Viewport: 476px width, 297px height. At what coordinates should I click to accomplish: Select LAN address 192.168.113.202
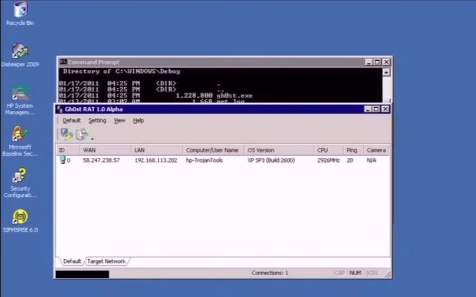click(156, 160)
